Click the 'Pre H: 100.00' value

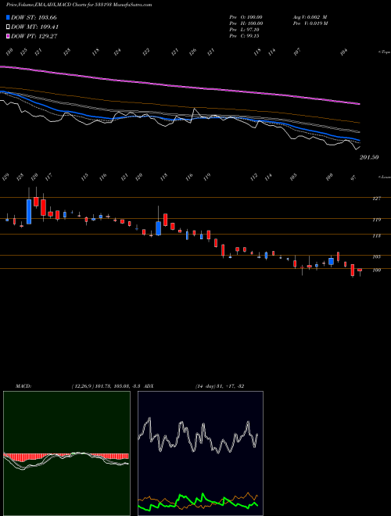click(x=246, y=23)
